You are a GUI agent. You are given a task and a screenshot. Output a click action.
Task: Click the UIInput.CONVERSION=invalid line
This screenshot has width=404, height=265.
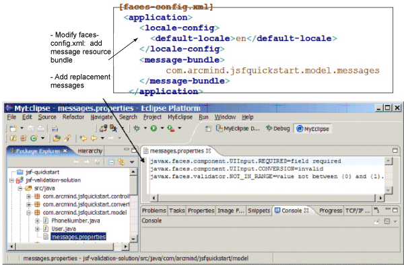point(236,169)
